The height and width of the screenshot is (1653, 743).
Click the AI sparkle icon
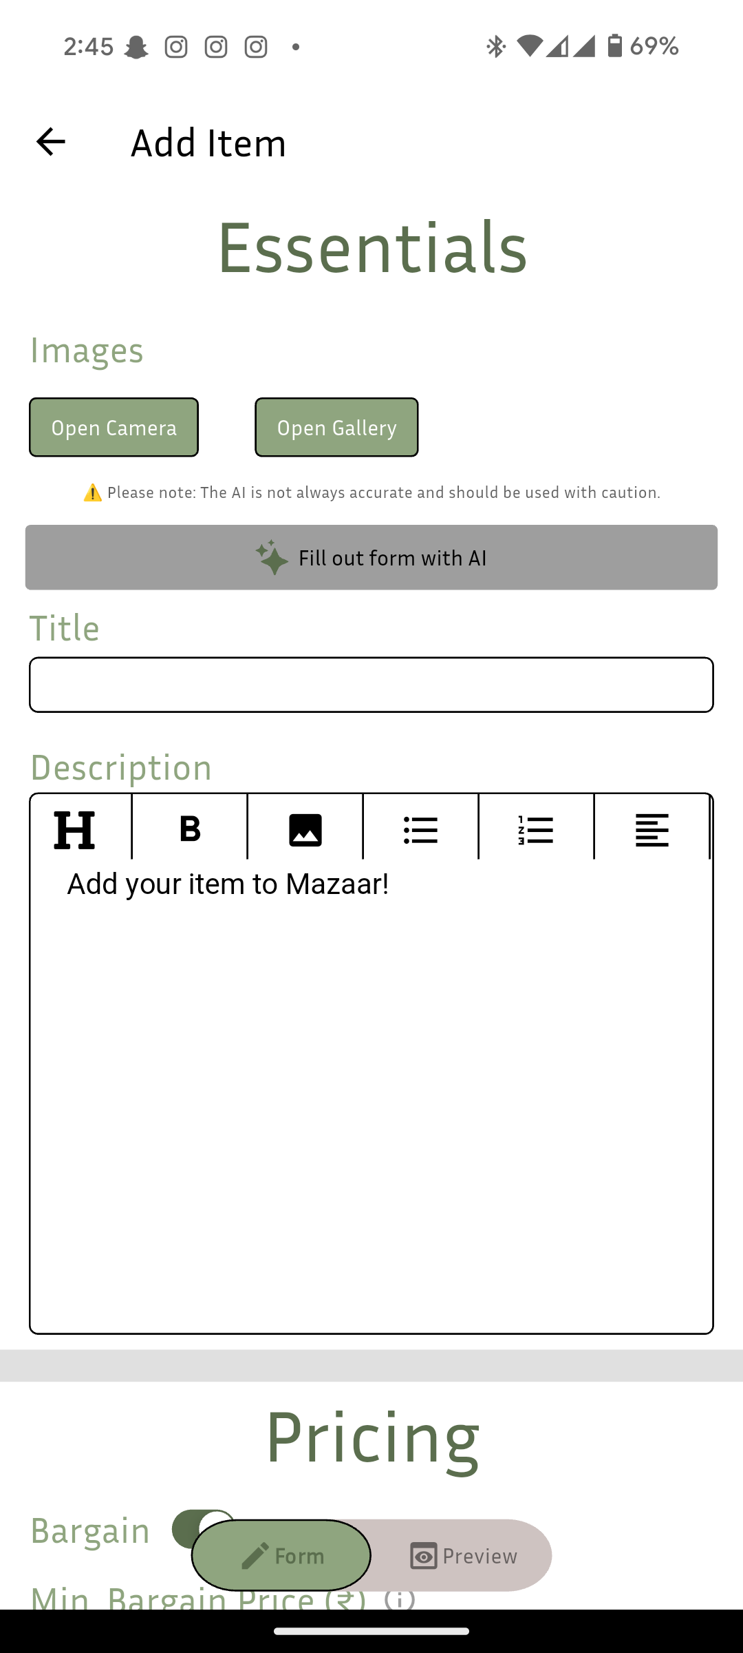click(272, 557)
